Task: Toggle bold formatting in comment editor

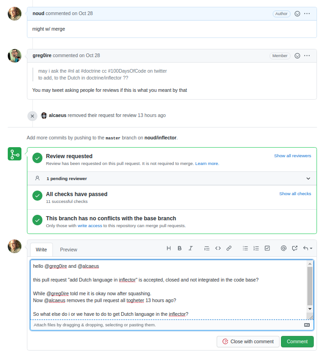Action: 179,248
